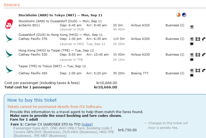Click the 'How to buy this ticket' heading

tap(32, 100)
